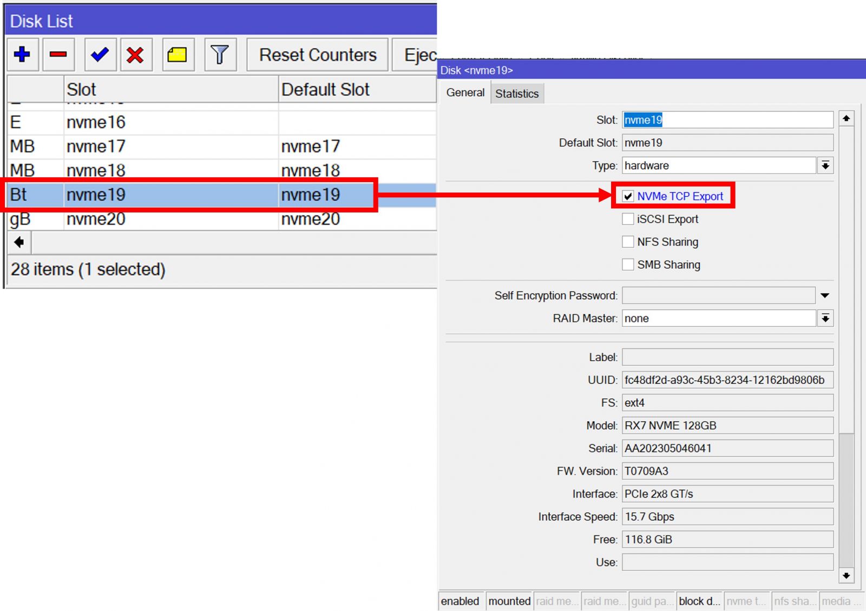Click the blue plus Add disk icon
Screen dimensions: 866x611
pyautogui.click(x=22, y=55)
